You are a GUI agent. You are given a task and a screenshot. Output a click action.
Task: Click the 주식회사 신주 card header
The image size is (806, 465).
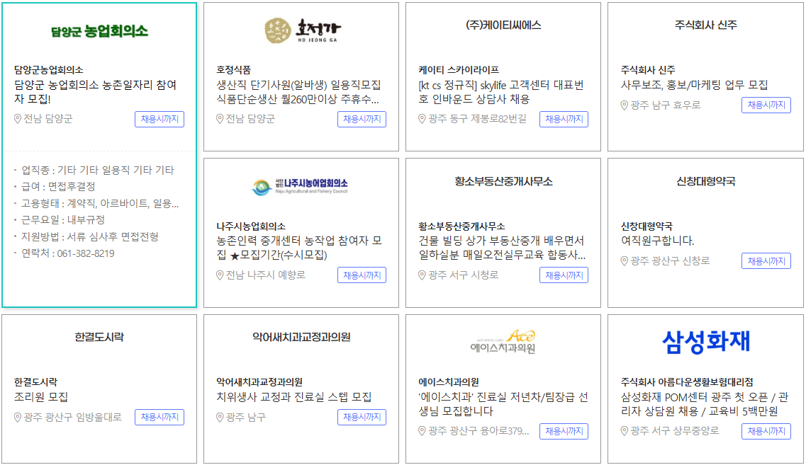click(x=706, y=25)
